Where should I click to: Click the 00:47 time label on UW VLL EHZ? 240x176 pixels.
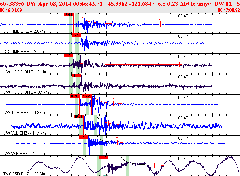pos(183,118)
